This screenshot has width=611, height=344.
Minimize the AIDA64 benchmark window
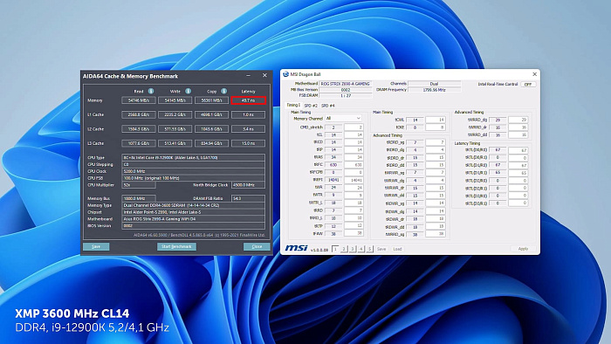tap(248, 76)
